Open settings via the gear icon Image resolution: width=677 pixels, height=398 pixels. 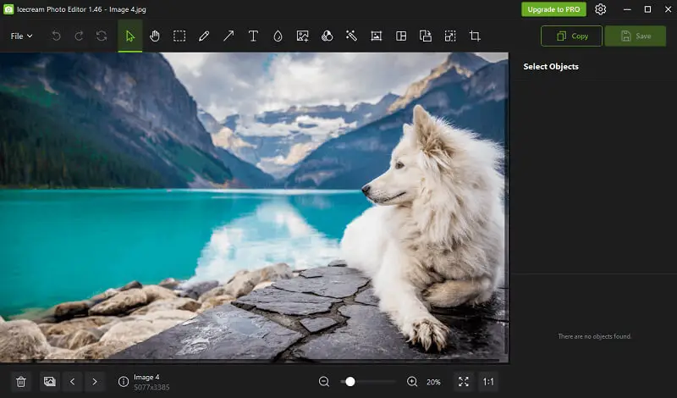coord(601,9)
